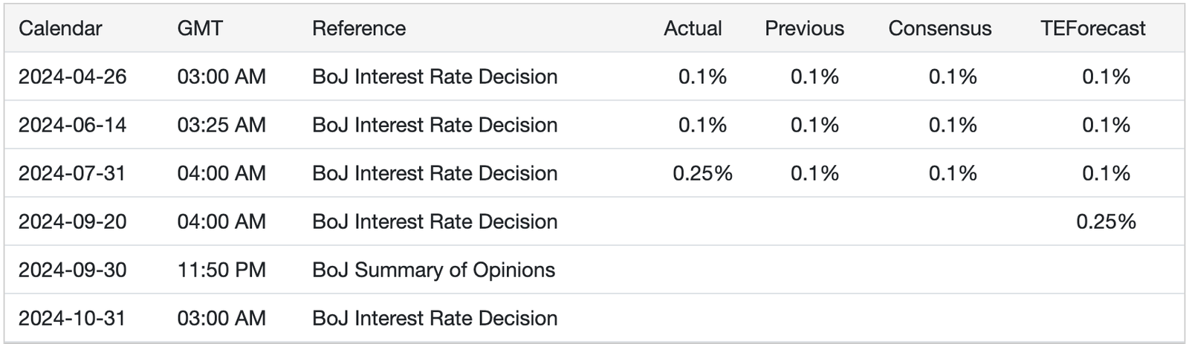The image size is (1189, 344).
Task: Click the Consensus column header
Action: pyautogui.click(x=939, y=28)
